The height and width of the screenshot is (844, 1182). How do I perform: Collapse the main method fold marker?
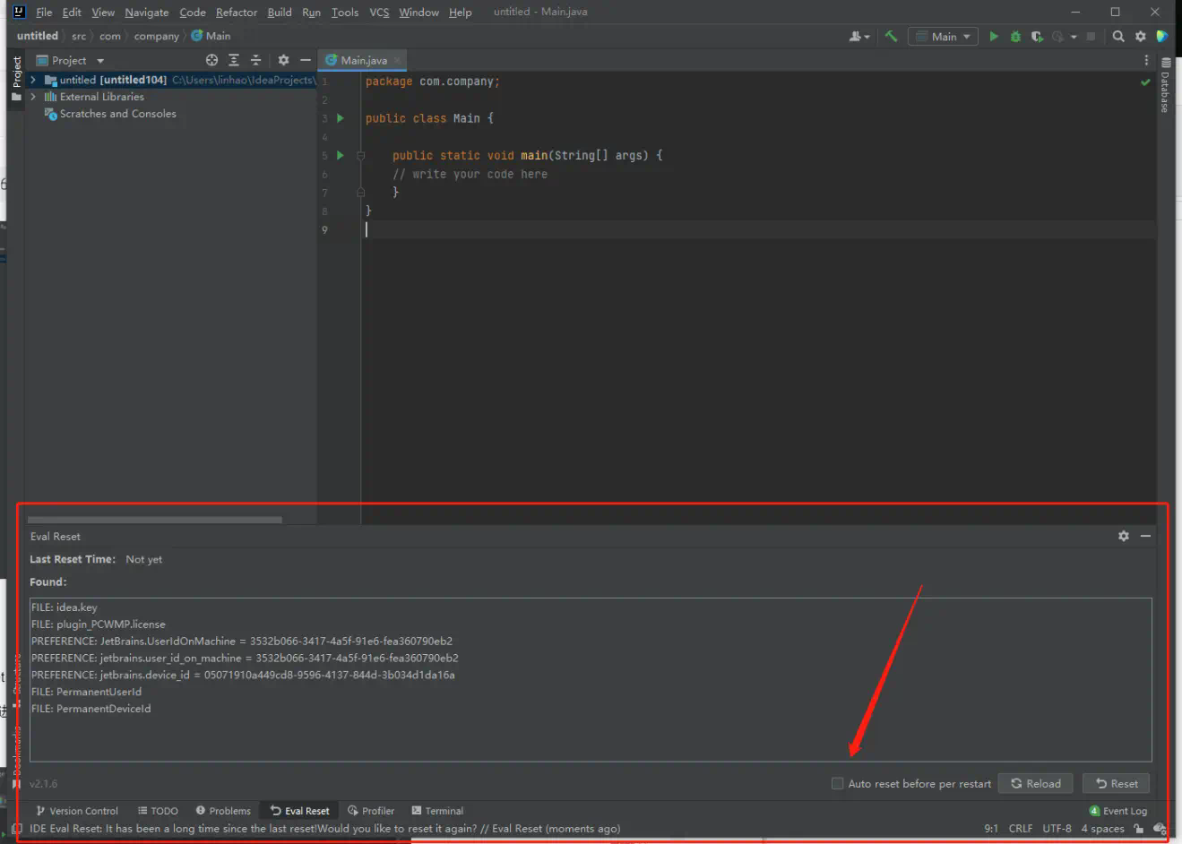click(360, 155)
